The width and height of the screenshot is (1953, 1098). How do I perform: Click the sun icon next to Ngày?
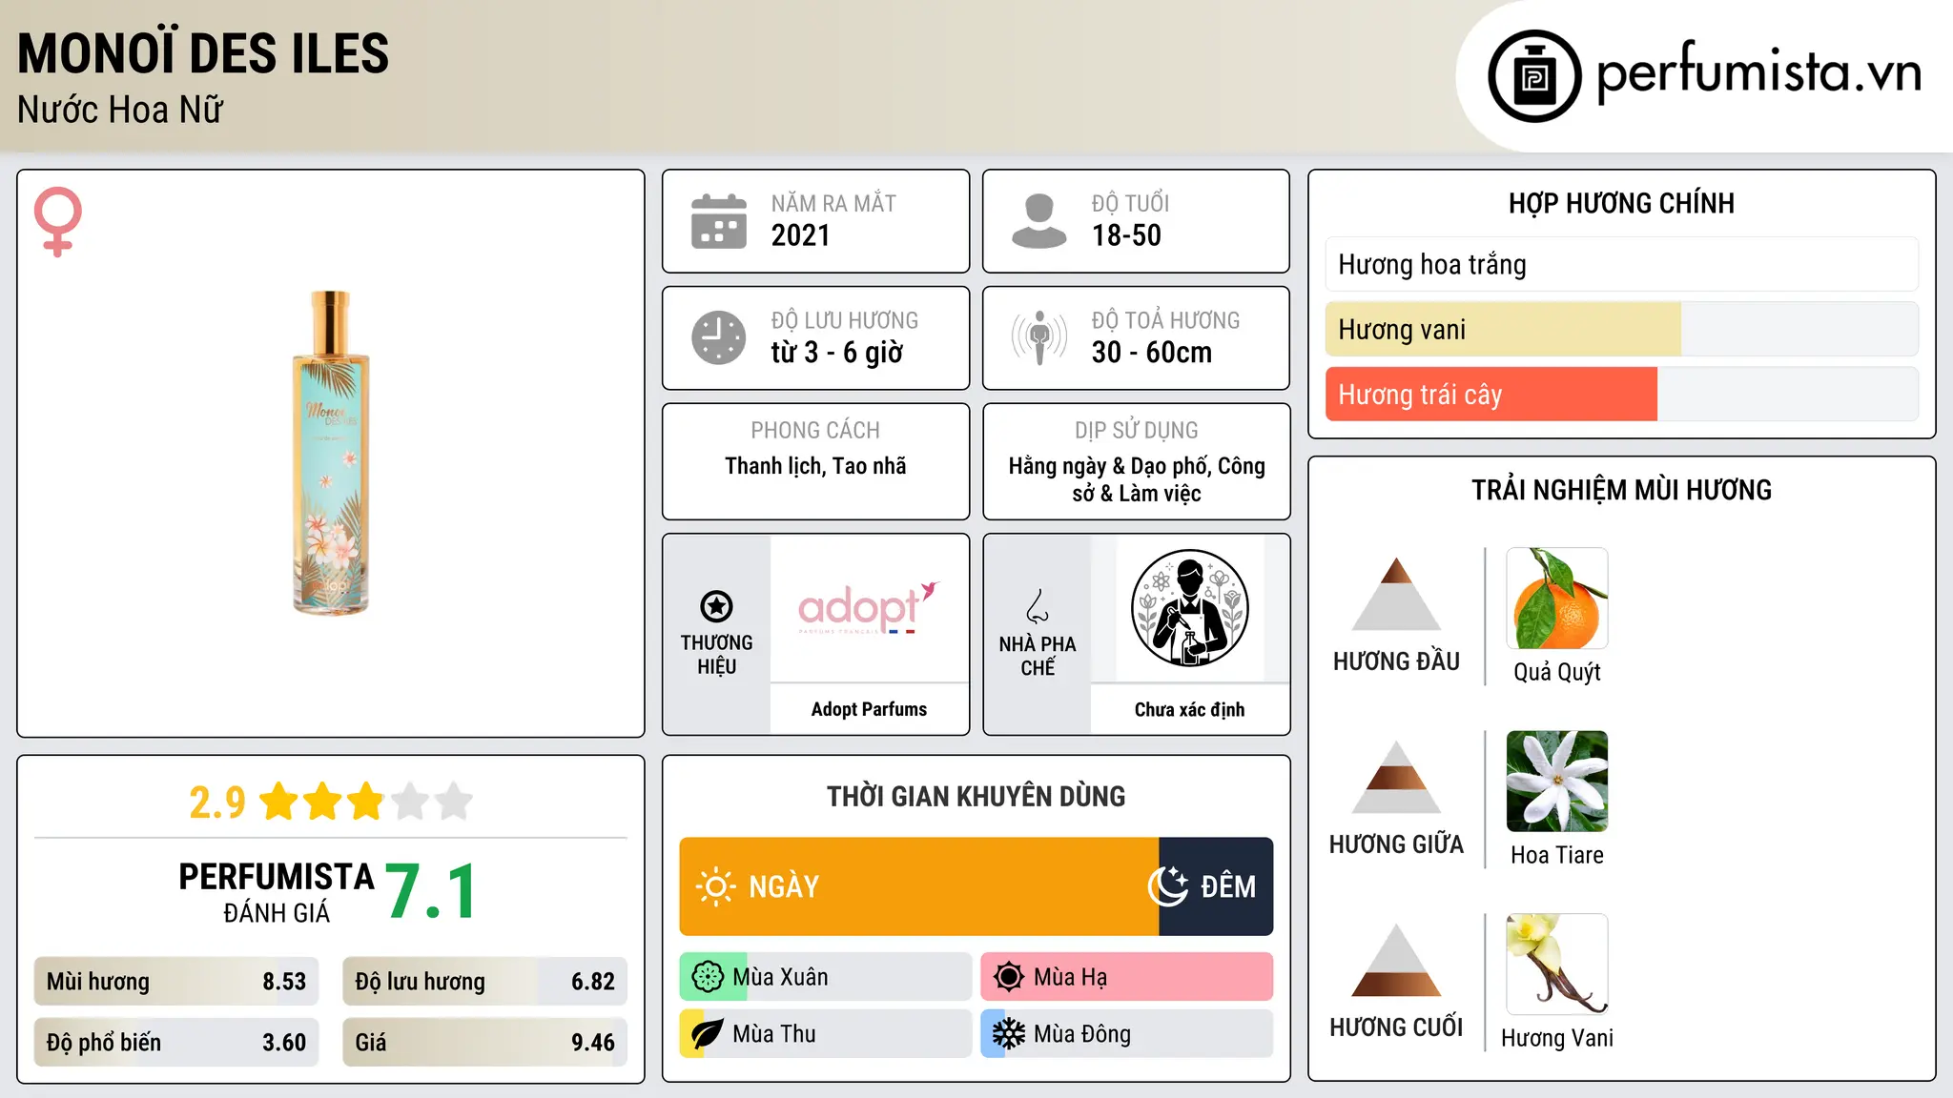715,886
